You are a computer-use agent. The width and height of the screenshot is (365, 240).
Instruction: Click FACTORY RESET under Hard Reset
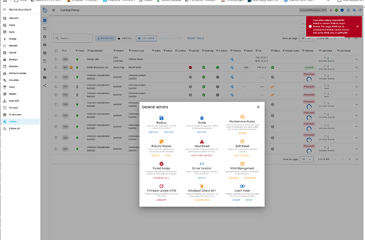click(202, 155)
